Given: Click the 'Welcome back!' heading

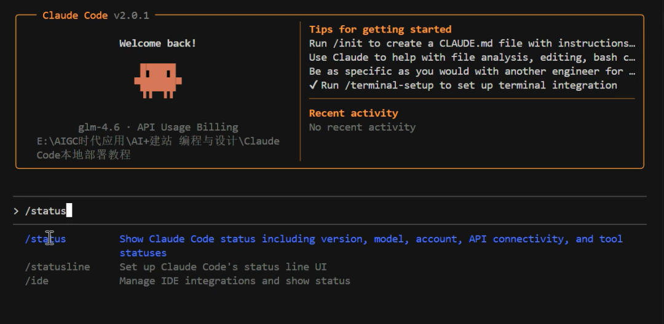Looking at the screenshot, I should click(158, 44).
